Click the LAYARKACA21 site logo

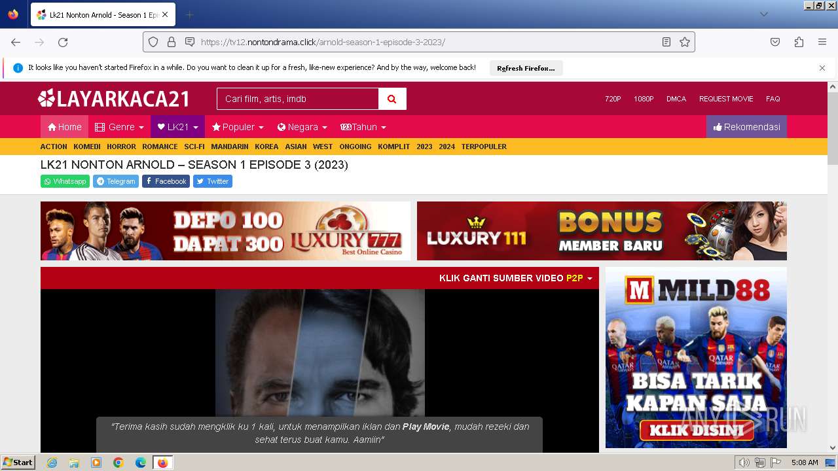coord(114,99)
